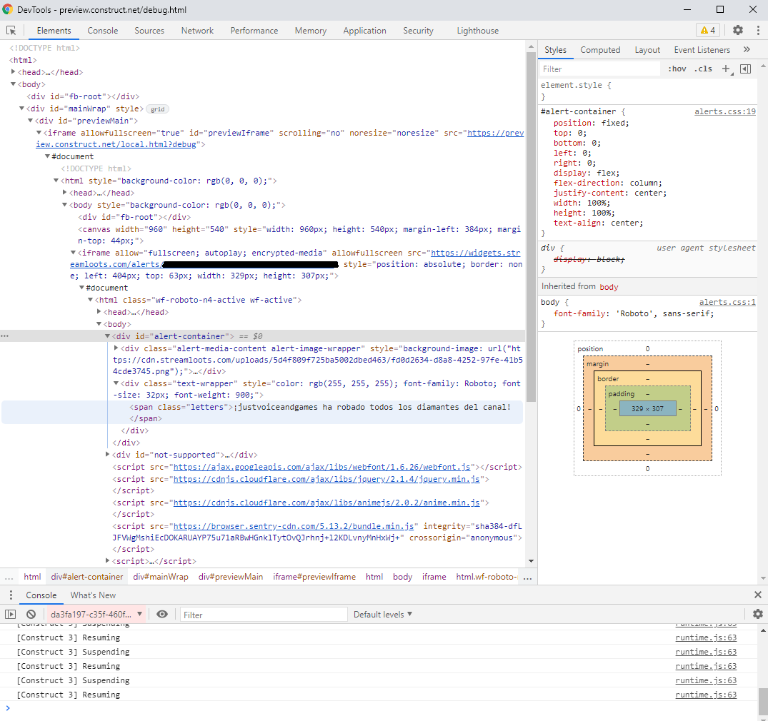Screen dimensions: 768x721
Task: Expand the top-level head element
Action: click(14, 72)
